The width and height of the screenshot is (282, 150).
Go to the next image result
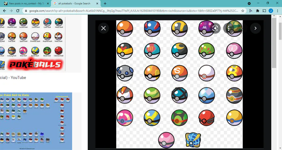pyautogui.click(x=255, y=28)
